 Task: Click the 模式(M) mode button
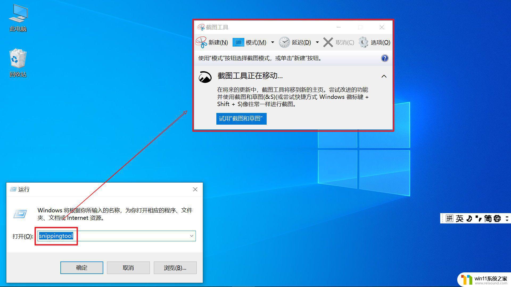pos(250,42)
